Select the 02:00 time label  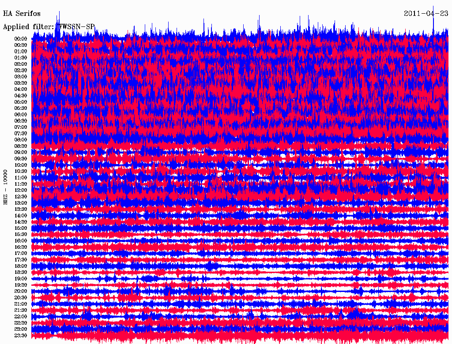(21, 64)
